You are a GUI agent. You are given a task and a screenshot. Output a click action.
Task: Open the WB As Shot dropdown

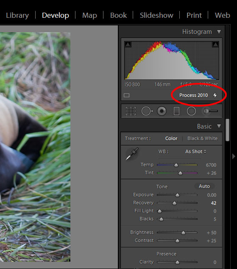[195, 151]
